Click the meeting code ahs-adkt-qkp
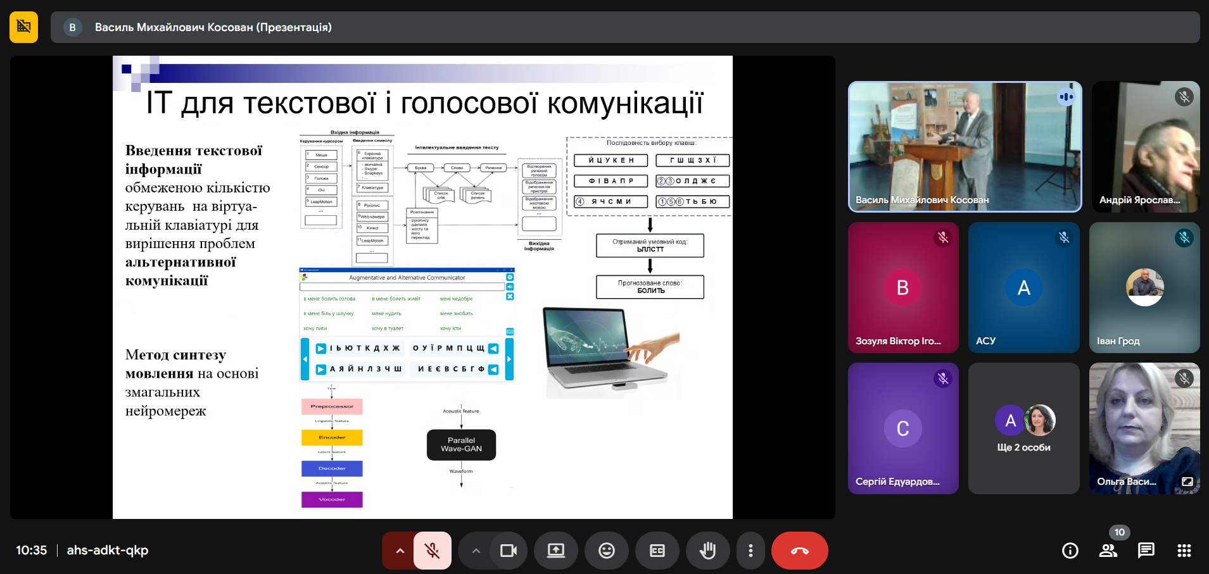Screen dimensions: 1209x574 [108, 550]
